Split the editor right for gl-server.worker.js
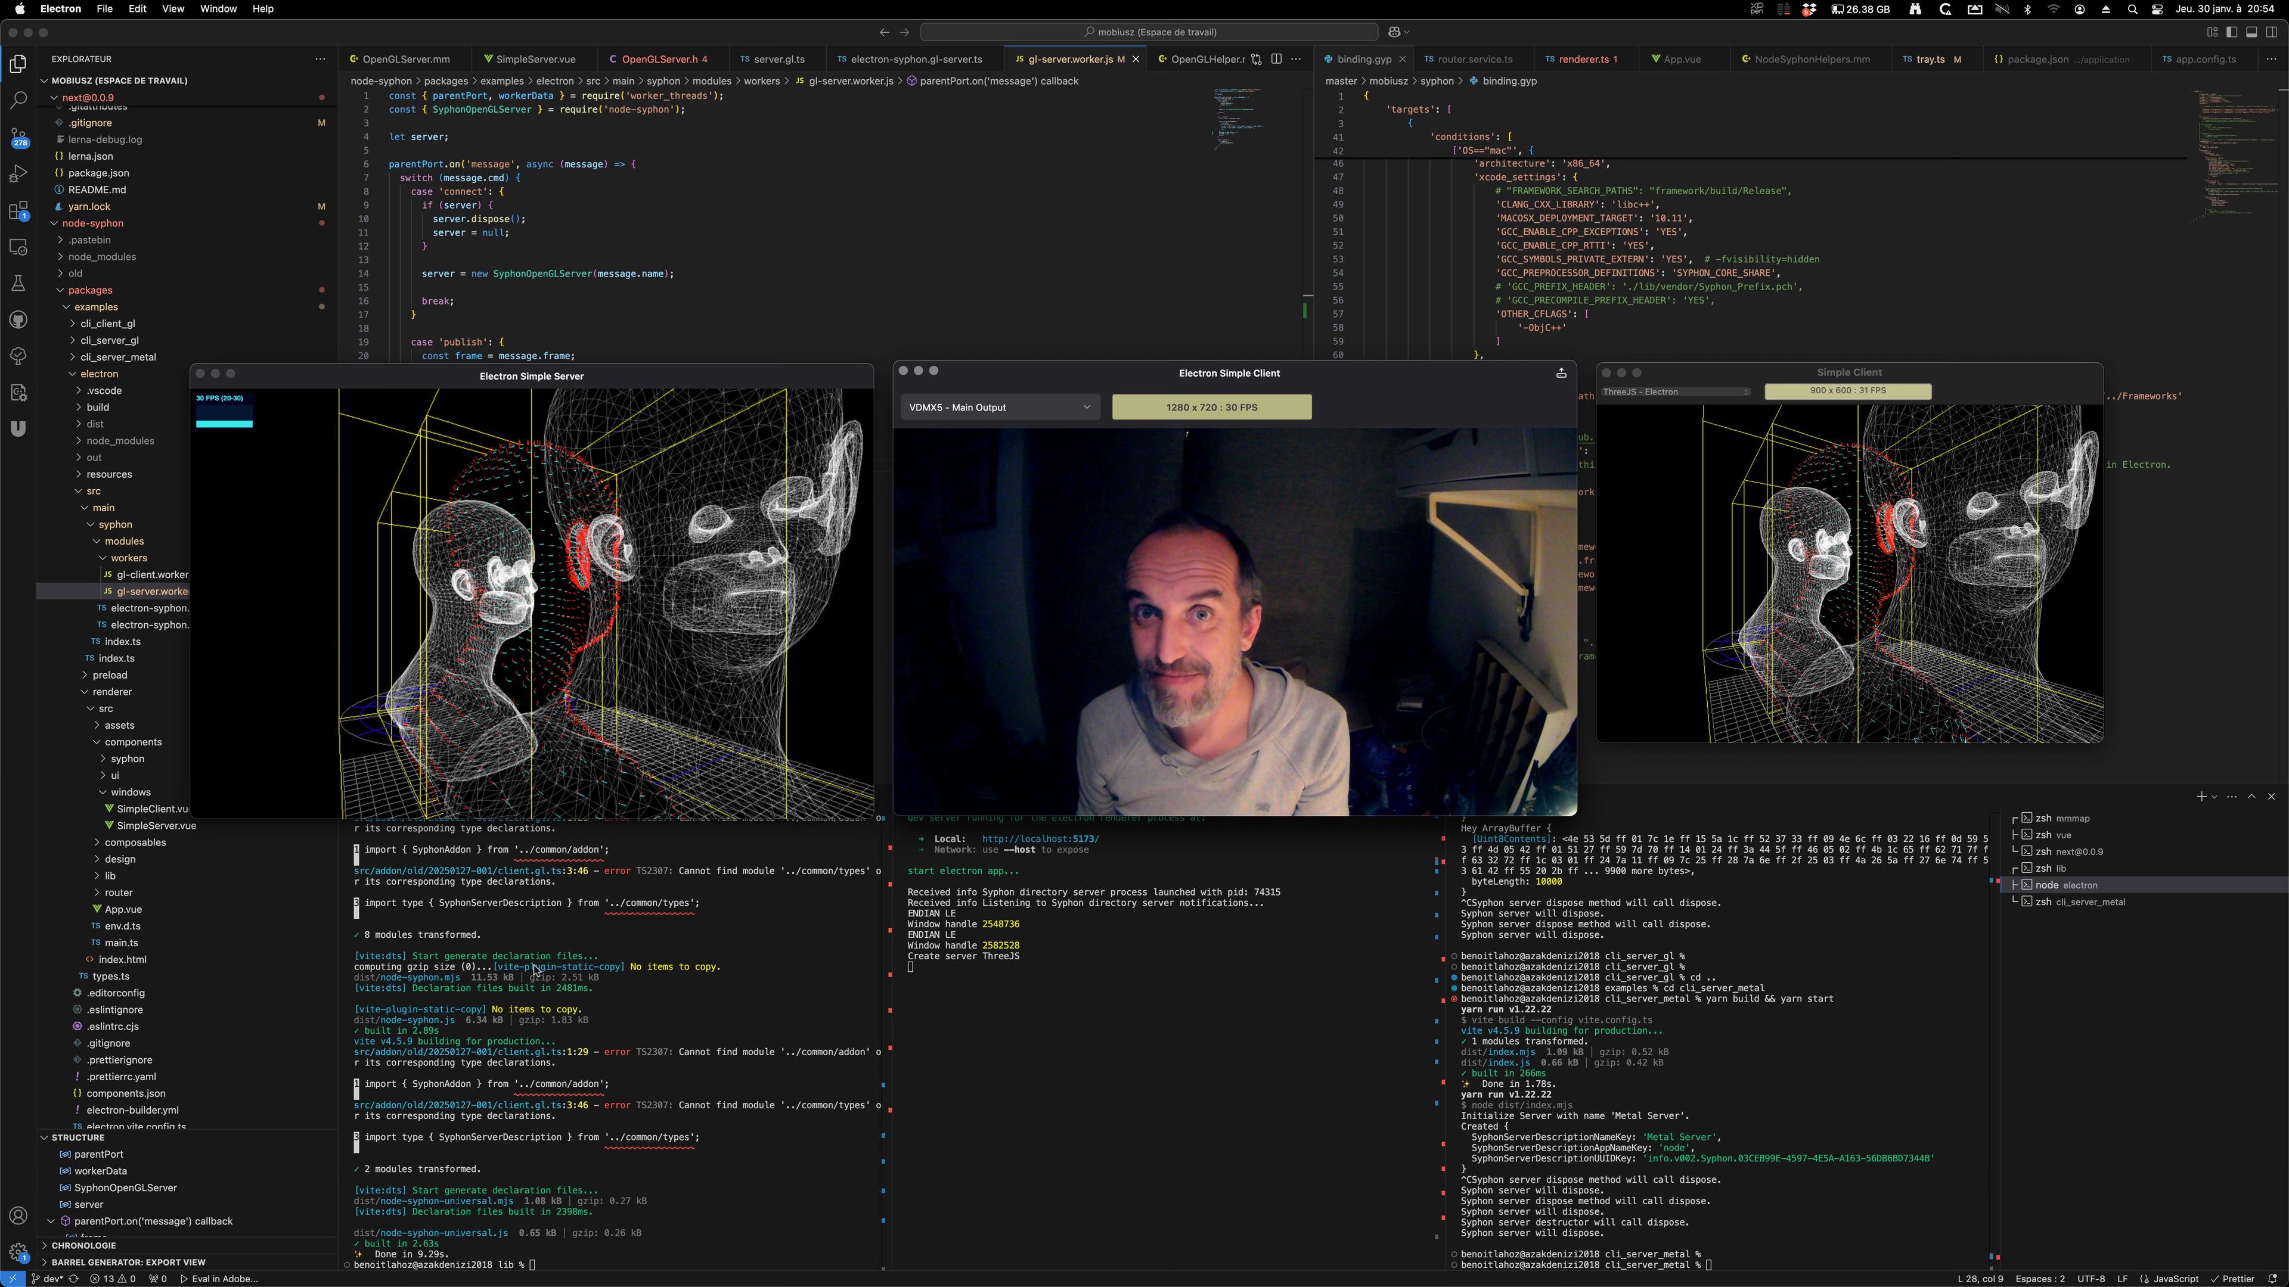 click(1276, 60)
